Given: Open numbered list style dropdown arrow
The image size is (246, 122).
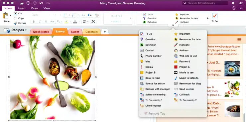Looking at the screenshot, I should tap(78, 15).
